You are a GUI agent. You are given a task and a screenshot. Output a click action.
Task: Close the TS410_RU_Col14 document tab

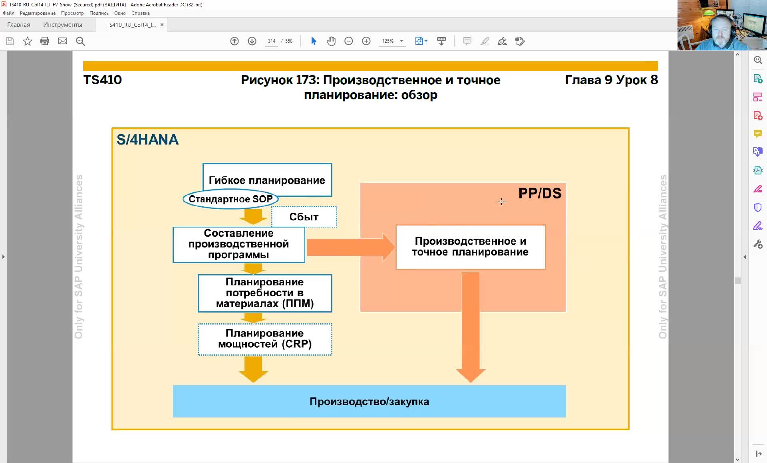162,25
